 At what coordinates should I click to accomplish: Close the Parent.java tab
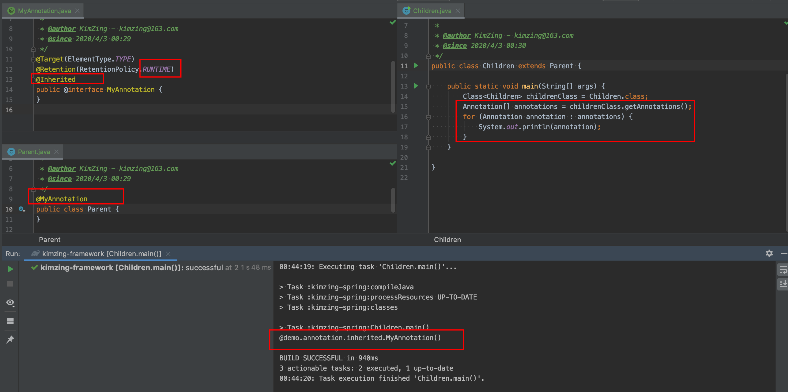coord(56,152)
